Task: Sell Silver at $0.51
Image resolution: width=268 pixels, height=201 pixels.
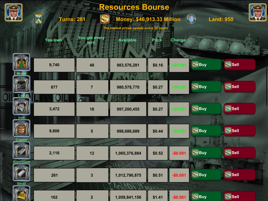Action: coord(240,175)
